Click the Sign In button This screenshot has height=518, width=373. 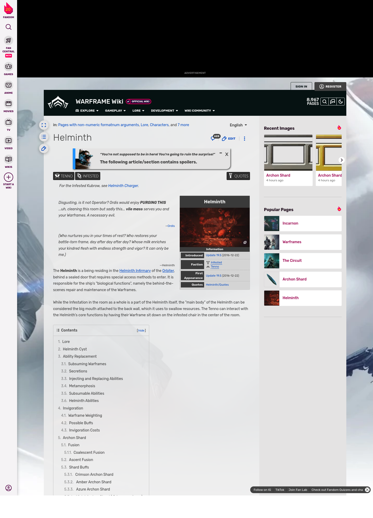click(301, 87)
